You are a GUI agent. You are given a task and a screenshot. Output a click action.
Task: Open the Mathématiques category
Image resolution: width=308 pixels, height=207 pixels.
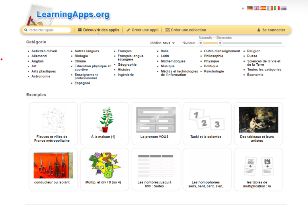(173, 61)
